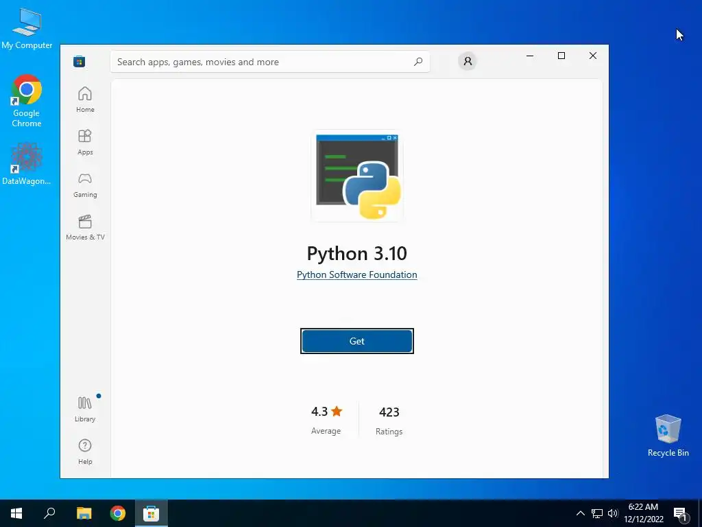Open the network status tray icon
Image resolution: width=702 pixels, height=527 pixels.
pos(597,513)
